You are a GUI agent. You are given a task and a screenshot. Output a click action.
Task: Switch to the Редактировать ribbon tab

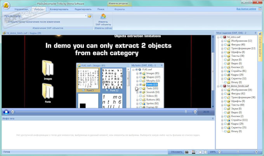point(83,9)
